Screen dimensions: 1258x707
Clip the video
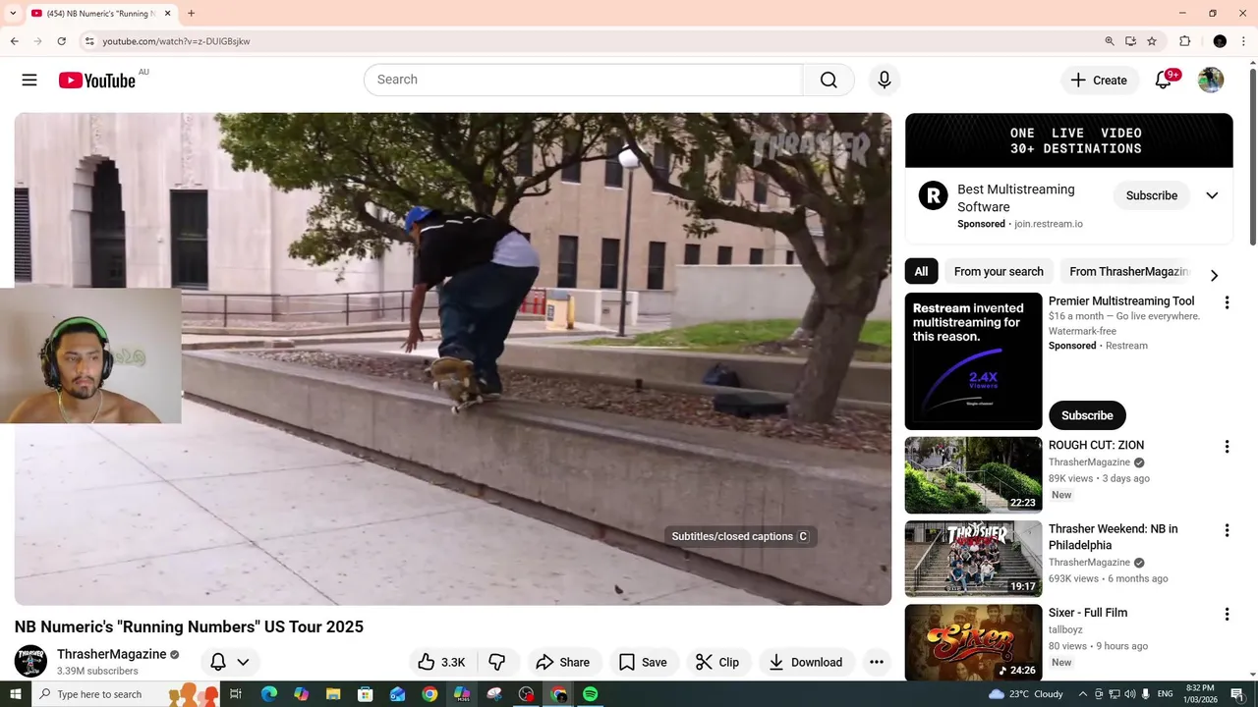point(717,662)
